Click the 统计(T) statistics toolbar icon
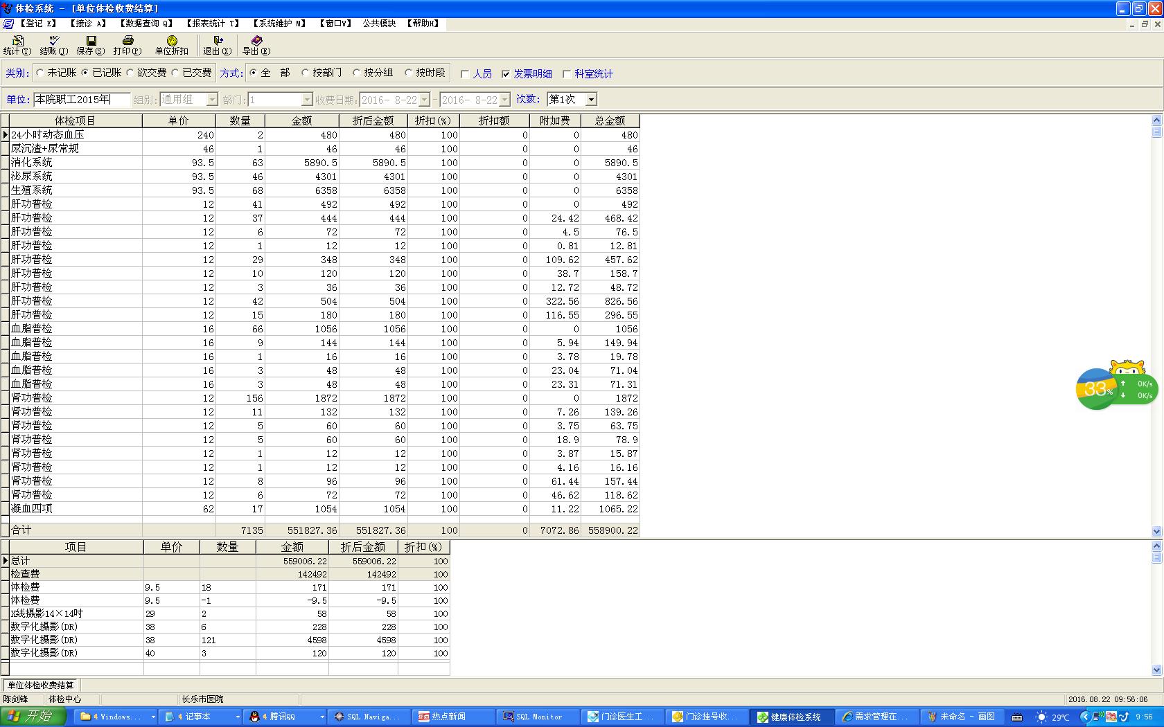Image resolution: width=1164 pixels, height=727 pixels. (17, 46)
